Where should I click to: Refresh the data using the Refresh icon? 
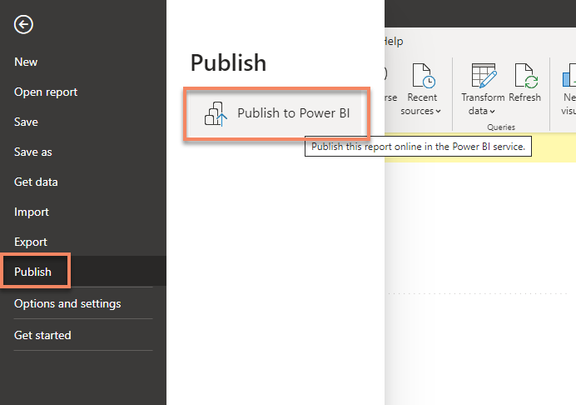coord(525,77)
